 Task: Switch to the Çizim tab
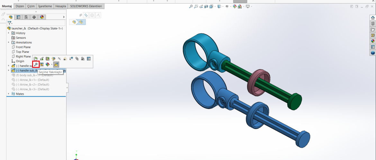[x=31, y=6]
